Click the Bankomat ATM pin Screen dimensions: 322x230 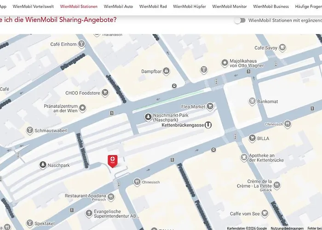[x=252, y=101]
